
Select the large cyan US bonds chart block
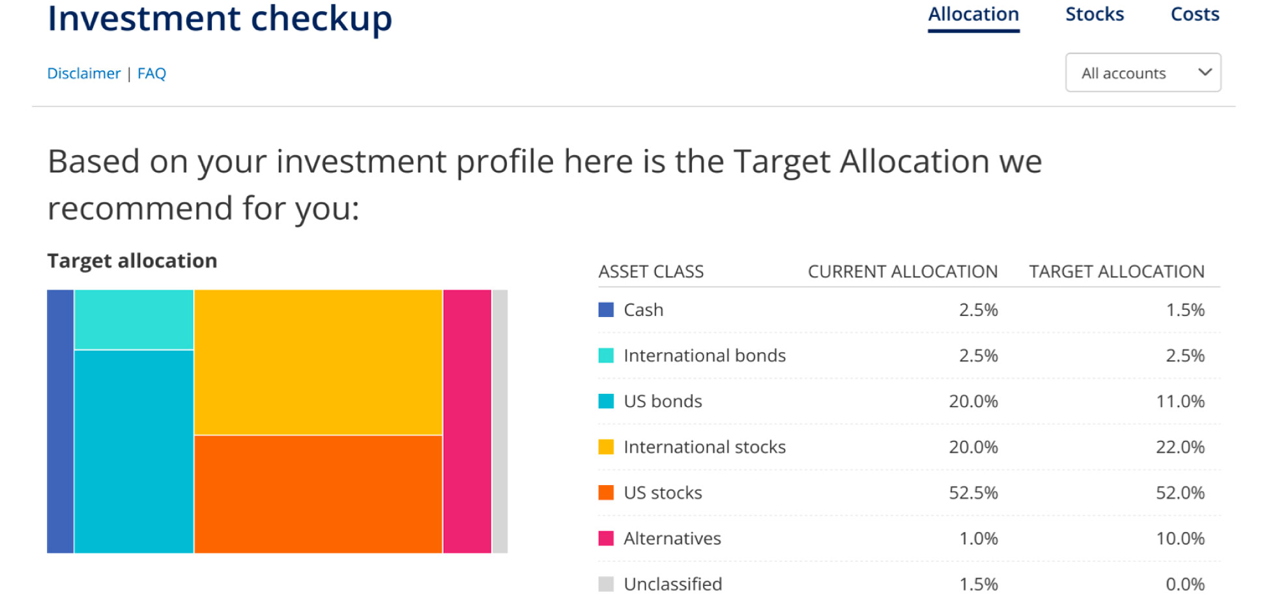point(134,451)
